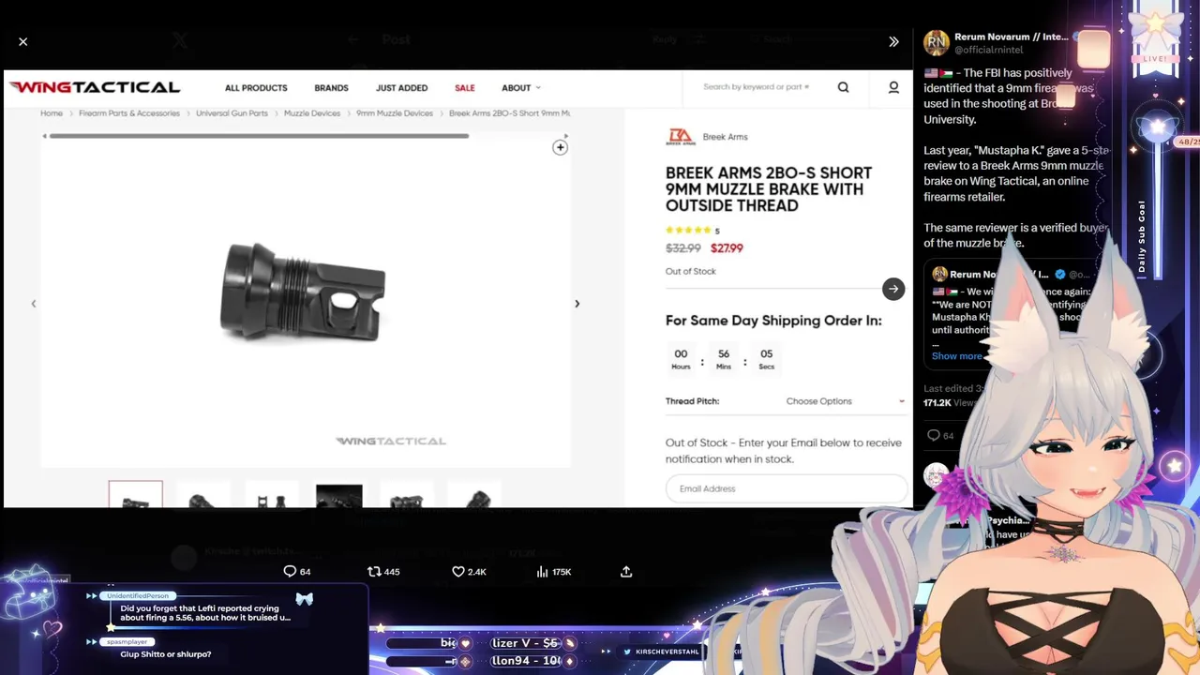
Task: Click the sale price $27.99
Action: click(x=727, y=248)
